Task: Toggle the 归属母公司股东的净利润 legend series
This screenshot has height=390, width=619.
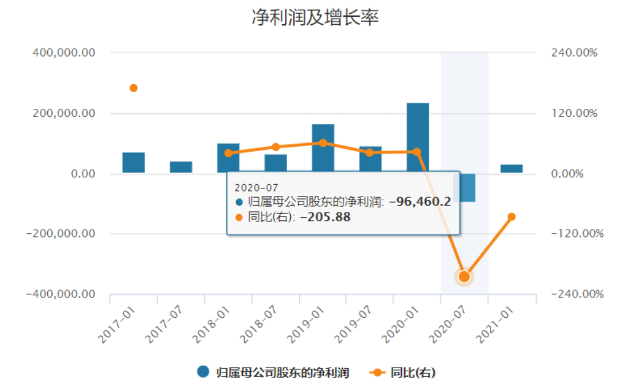Action: [x=273, y=372]
